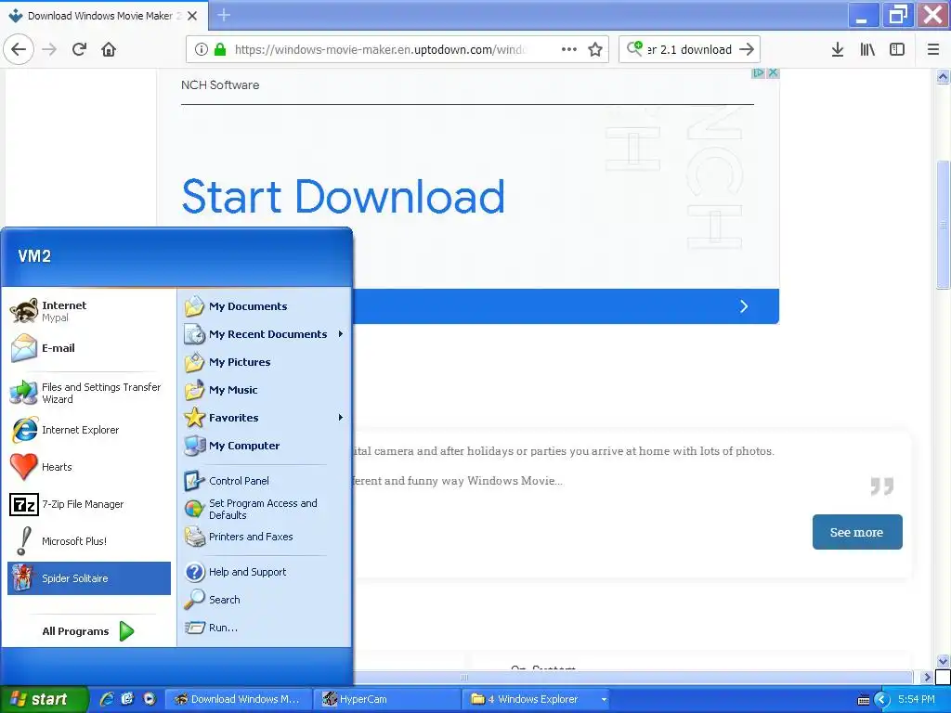Click the AdChoices triangle icon
The width and height of the screenshot is (951, 713).
click(758, 72)
